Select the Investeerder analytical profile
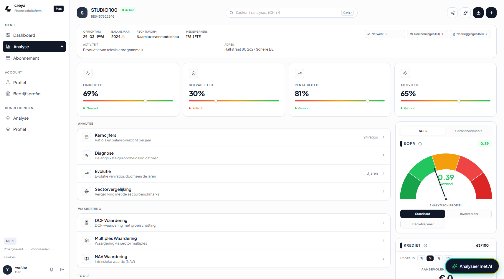This screenshot has height=279, width=504. (469, 214)
